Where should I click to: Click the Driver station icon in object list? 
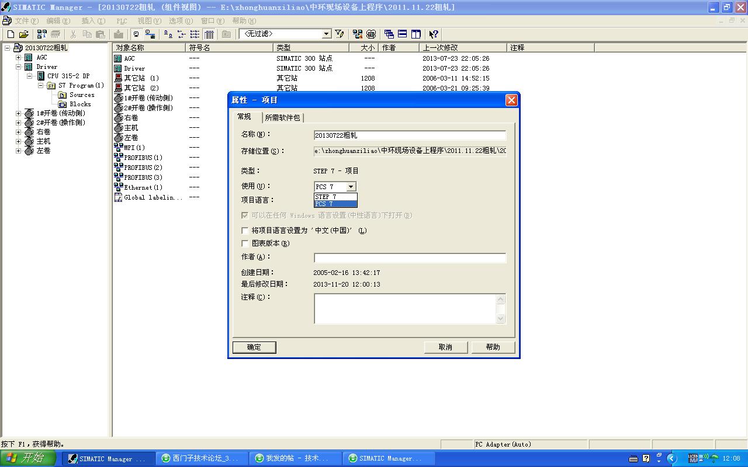pyautogui.click(x=118, y=68)
